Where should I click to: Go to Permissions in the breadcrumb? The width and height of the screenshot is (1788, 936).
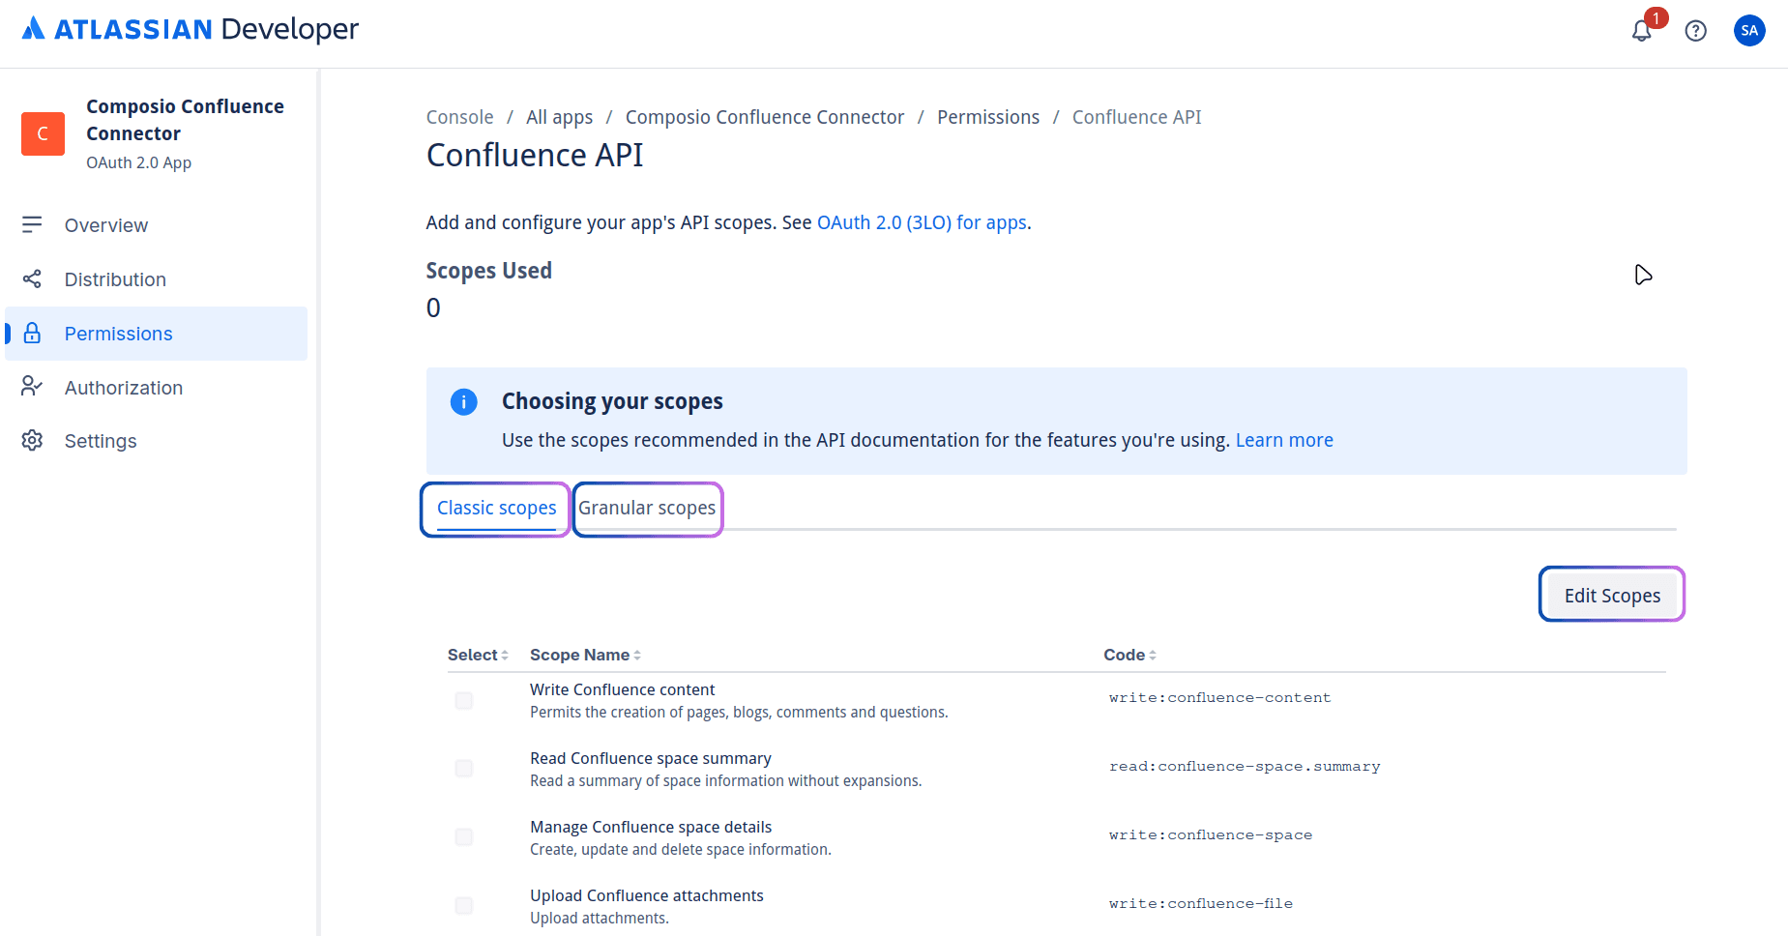(988, 117)
